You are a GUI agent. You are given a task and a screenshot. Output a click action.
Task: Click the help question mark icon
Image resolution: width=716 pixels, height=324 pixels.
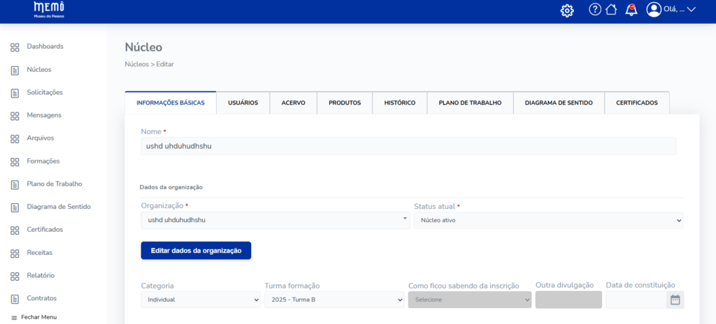coord(595,10)
